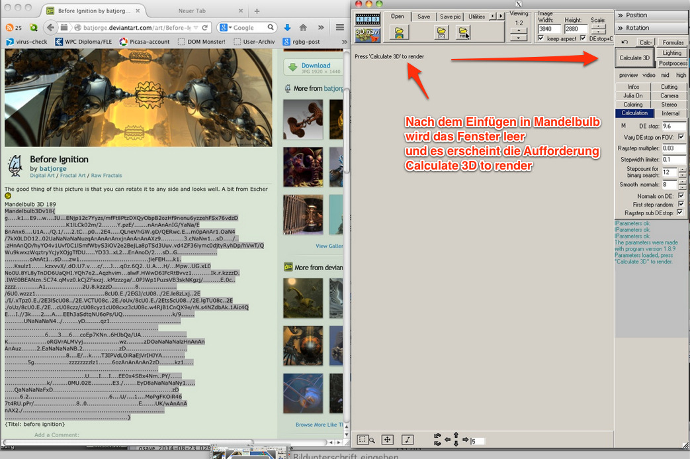Show more bookmarks with the double chevron

[x=344, y=42]
